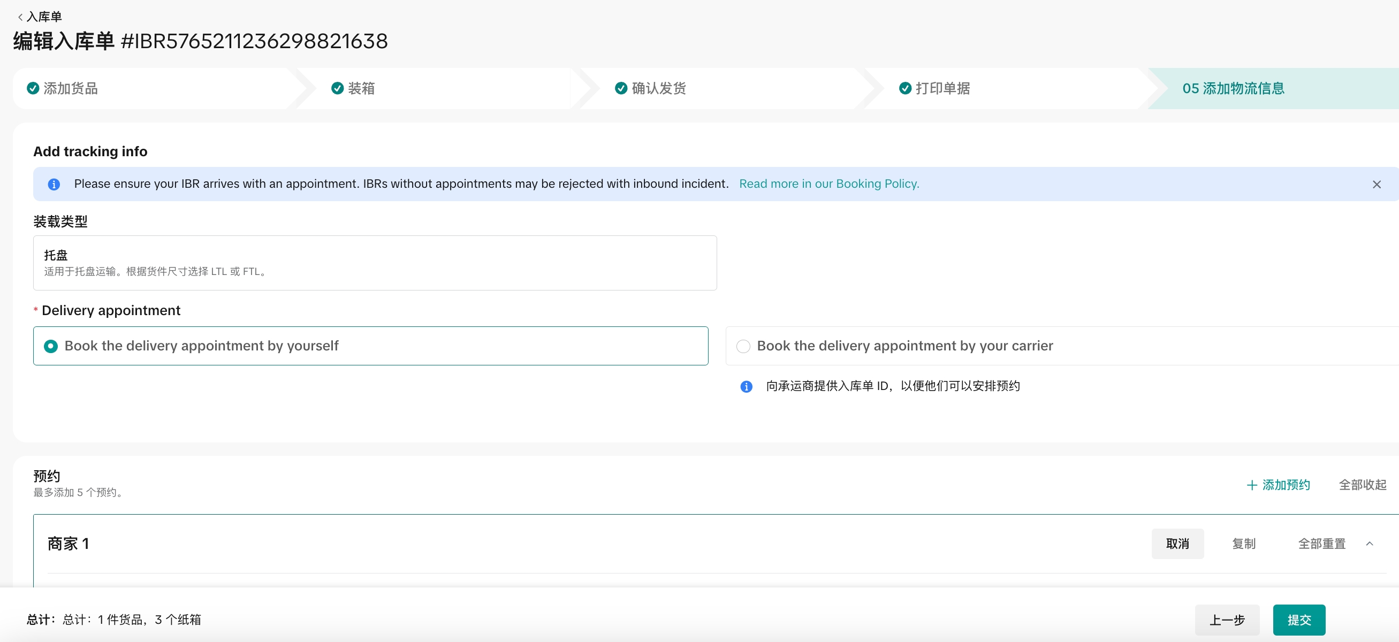
Task: Go to the 05 添加物流信息 step
Action: (1233, 88)
